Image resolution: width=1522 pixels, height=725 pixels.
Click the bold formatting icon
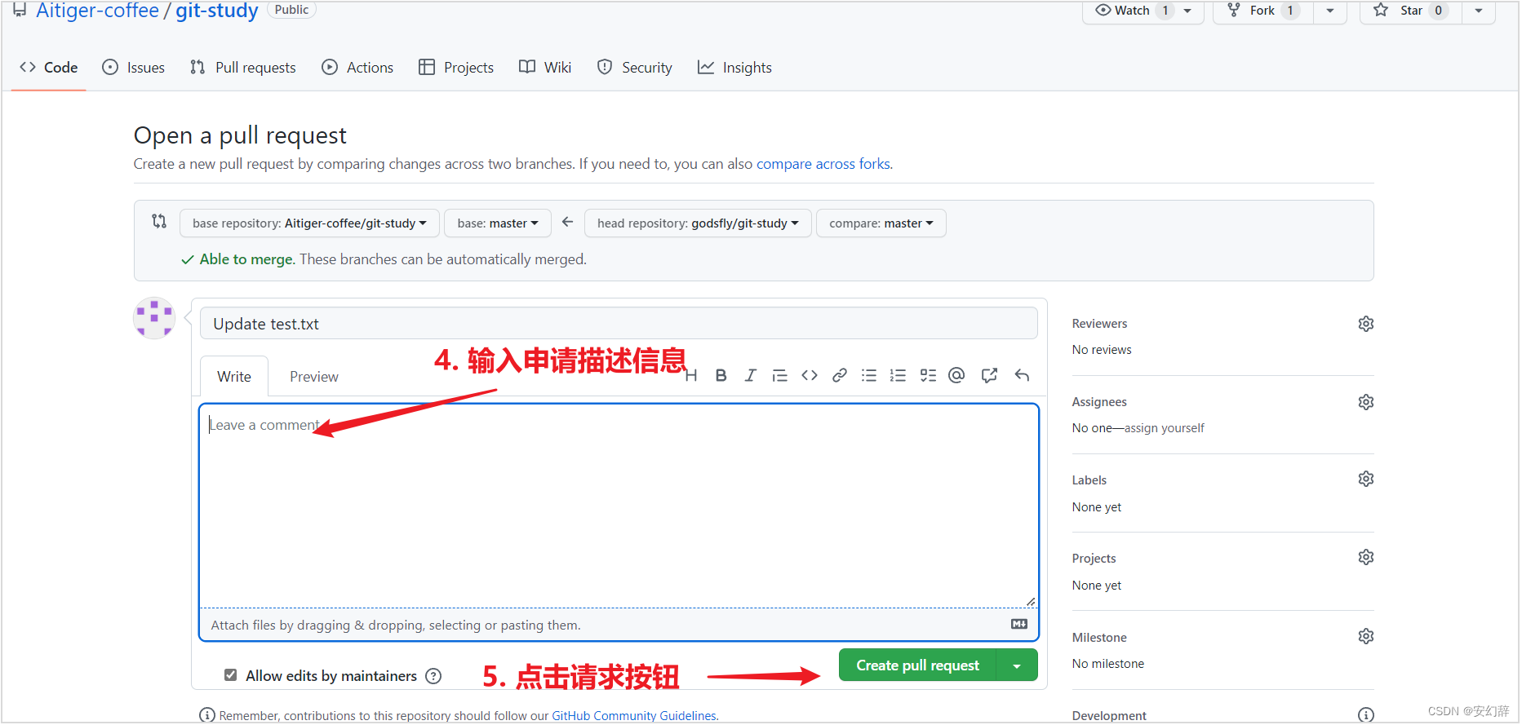721,376
